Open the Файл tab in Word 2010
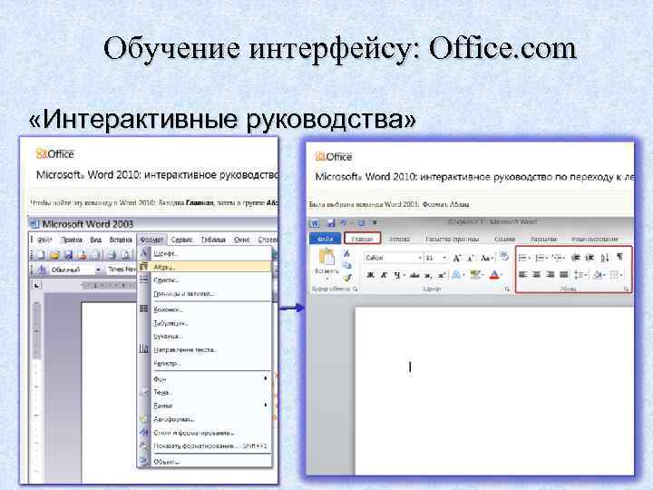The height and width of the screenshot is (490, 653). pyautogui.click(x=326, y=239)
